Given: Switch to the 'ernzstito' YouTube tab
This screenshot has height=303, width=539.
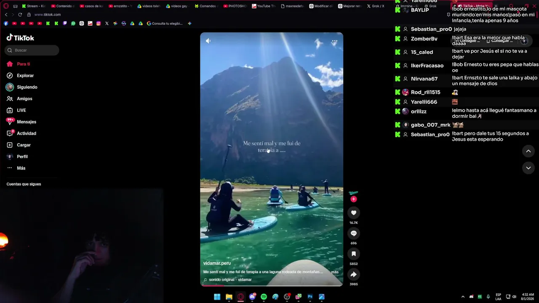Looking at the screenshot, I should [x=120, y=6].
